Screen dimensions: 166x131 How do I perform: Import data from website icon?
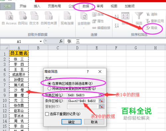coord(23,16)
